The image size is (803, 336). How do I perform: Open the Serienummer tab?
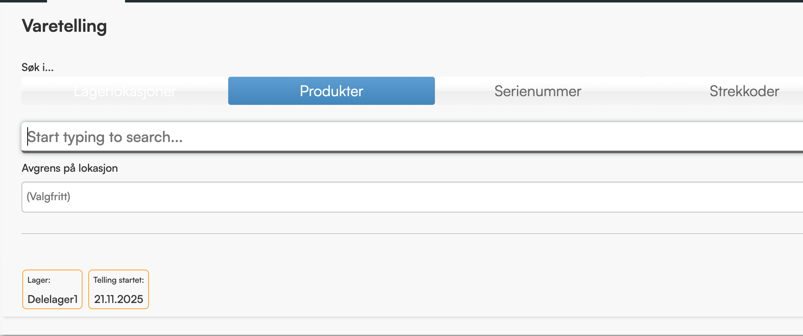pyautogui.click(x=538, y=91)
